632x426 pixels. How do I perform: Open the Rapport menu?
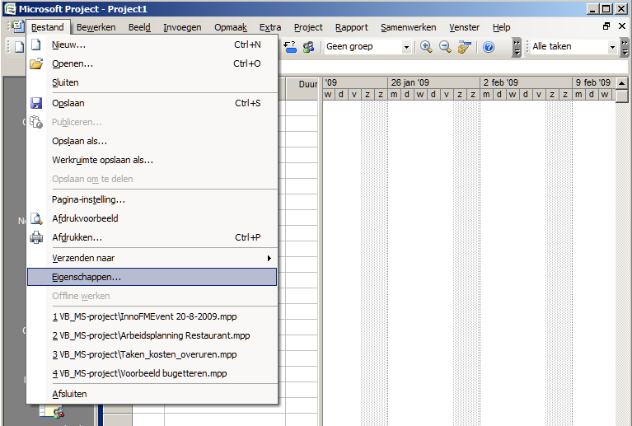pos(352,27)
